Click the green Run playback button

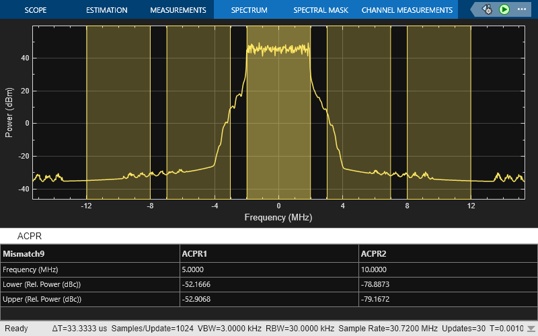point(504,9)
